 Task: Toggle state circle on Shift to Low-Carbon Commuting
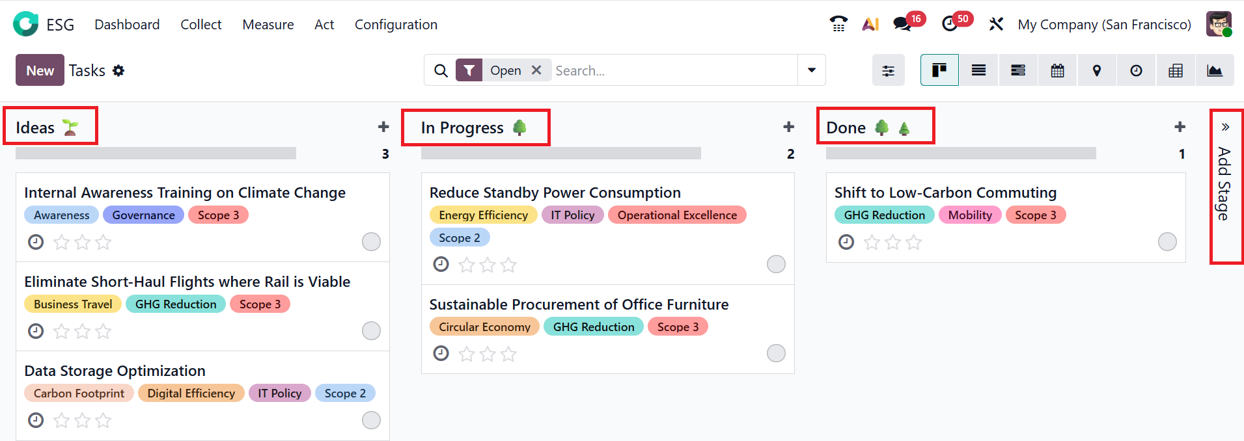tap(1167, 242)
